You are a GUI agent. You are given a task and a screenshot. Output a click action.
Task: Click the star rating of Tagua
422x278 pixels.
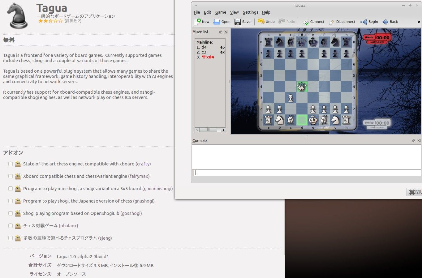(x=50, y=21)
